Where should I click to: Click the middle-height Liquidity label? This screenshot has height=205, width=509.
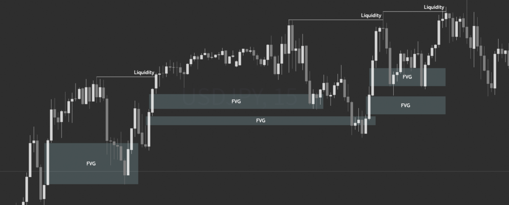(x=371, y=15)
